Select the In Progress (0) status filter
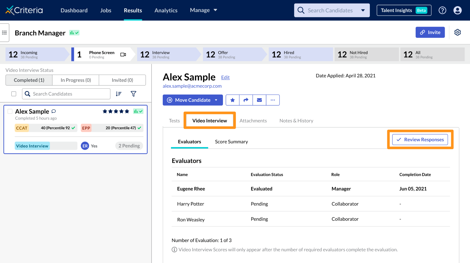The image size is (470, 263). coord(76,80)
